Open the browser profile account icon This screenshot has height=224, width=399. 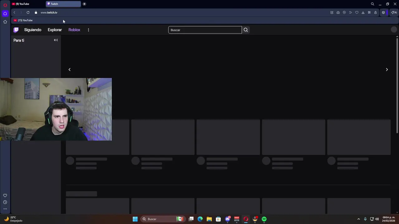tap(375, 12)
